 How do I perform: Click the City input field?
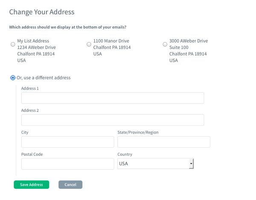(67, 142)
